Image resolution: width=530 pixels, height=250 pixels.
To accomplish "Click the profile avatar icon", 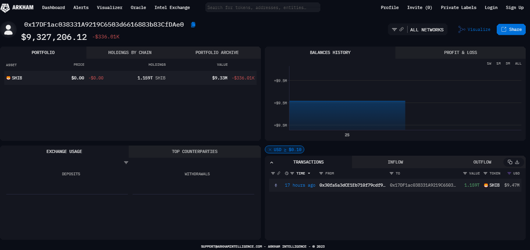I will [x=8, y=30].
